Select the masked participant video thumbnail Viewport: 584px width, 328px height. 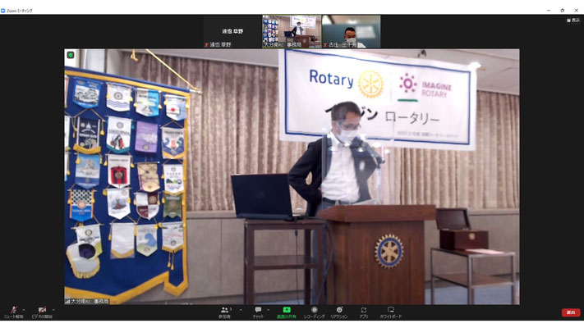click(x=352, y=32)
